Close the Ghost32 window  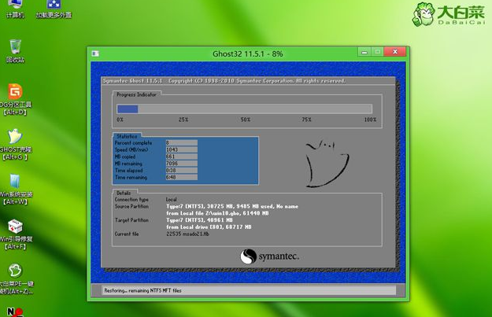coord(395,52)
